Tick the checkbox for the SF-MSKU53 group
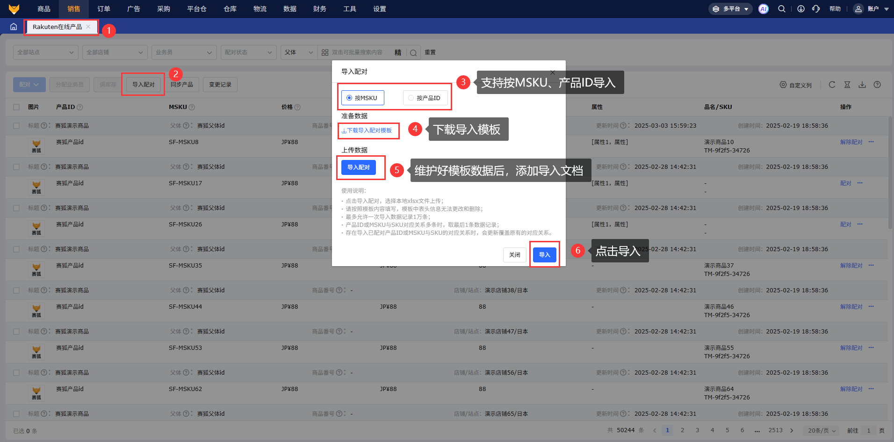The image size is (894, 442). tap(16, 332)
